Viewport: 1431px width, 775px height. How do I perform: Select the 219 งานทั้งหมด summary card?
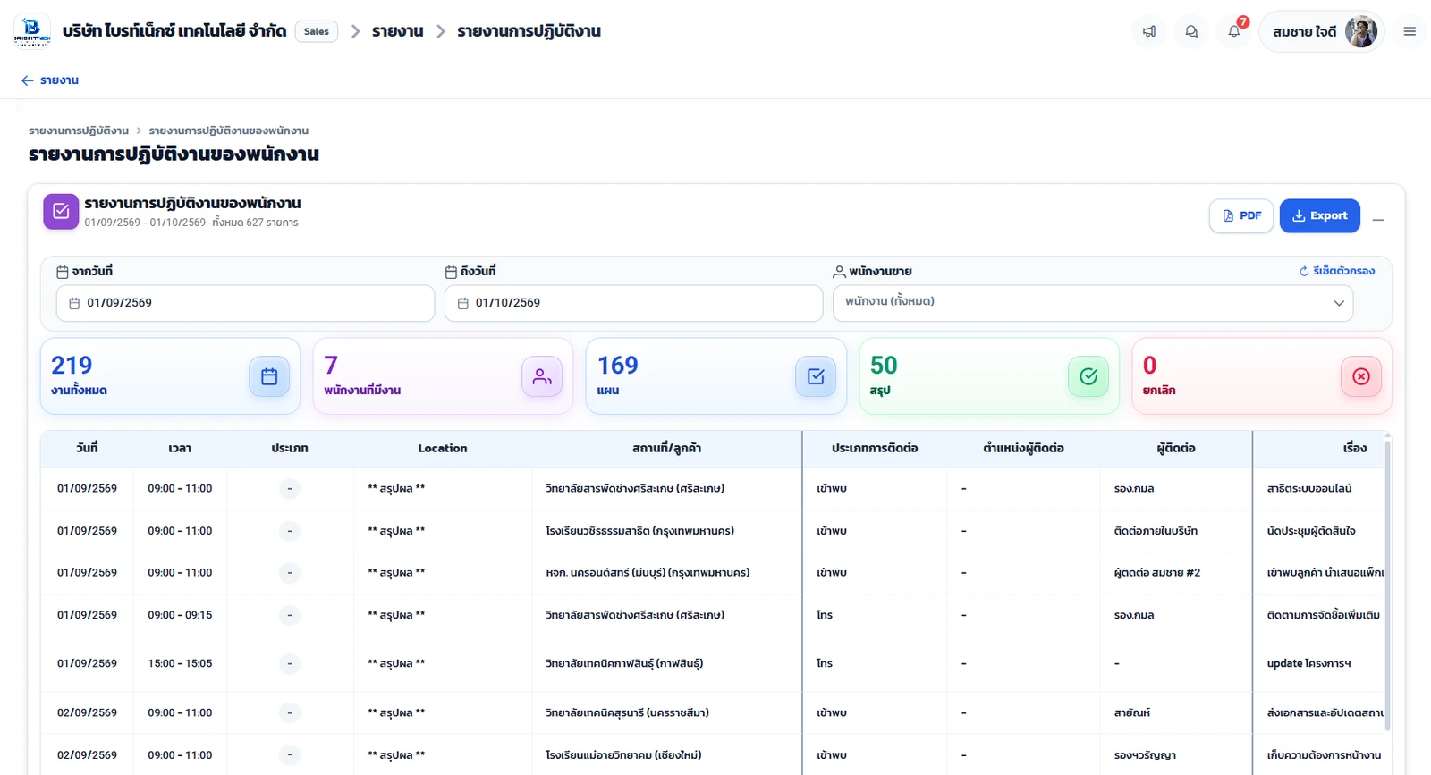pyautogui.click(x=170, y=376)
